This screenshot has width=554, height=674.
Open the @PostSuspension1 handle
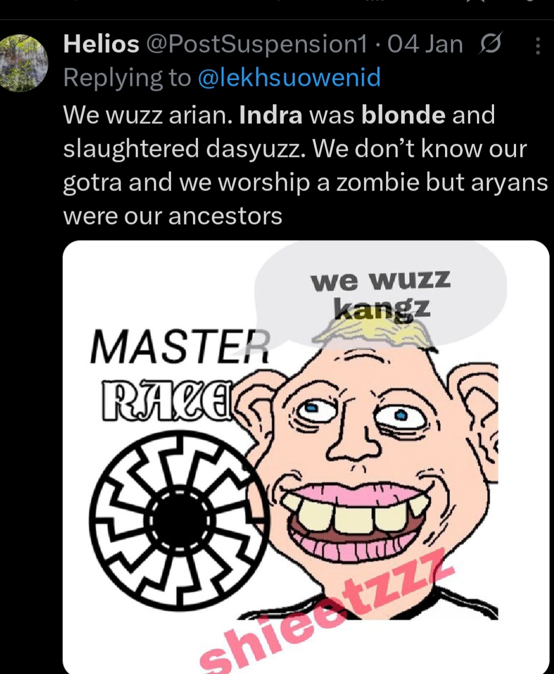[x=255, y=44]
